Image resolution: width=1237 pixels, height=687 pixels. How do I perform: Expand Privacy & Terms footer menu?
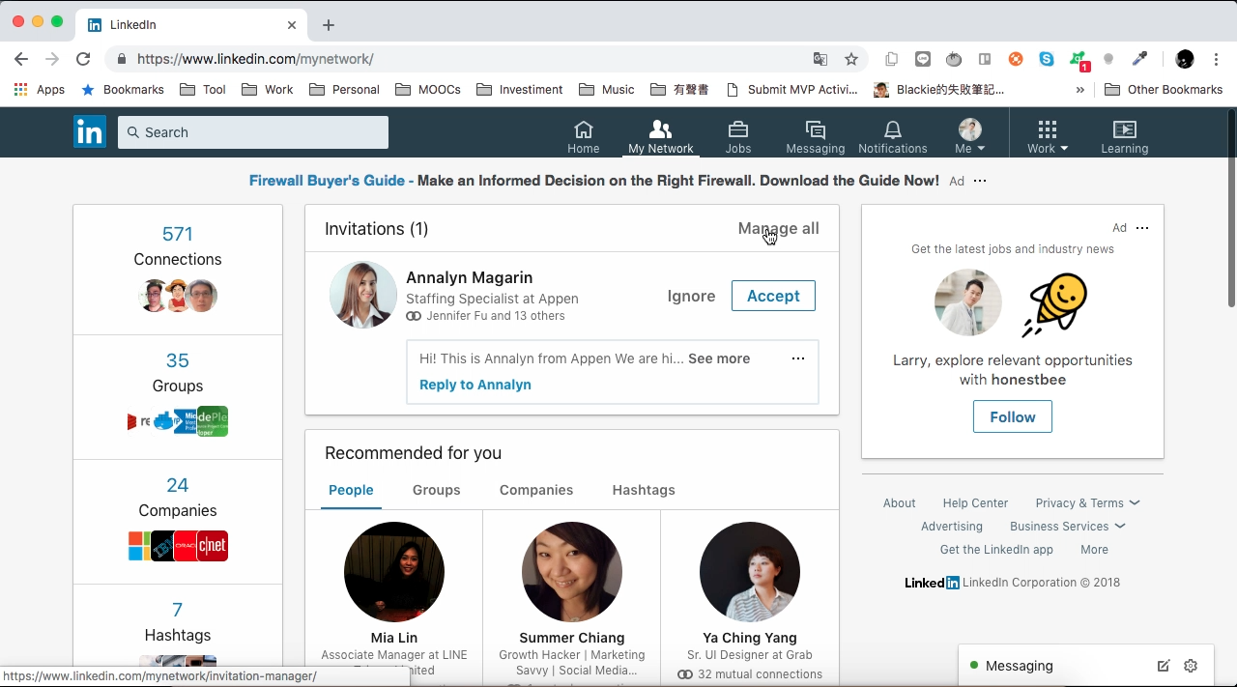pos(1087,503)
